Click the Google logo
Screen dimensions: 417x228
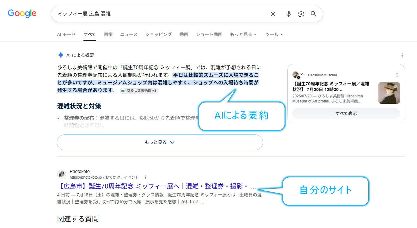[x=22, y=14]
